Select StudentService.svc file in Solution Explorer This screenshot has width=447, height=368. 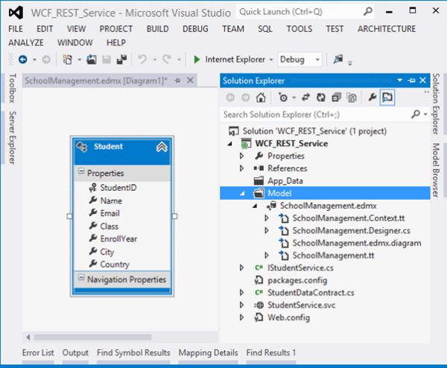(x=303, y=305)
